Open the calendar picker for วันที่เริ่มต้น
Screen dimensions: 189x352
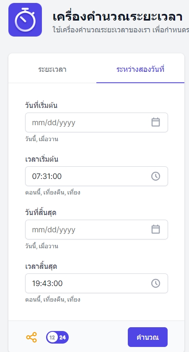[x=155, y=122]
